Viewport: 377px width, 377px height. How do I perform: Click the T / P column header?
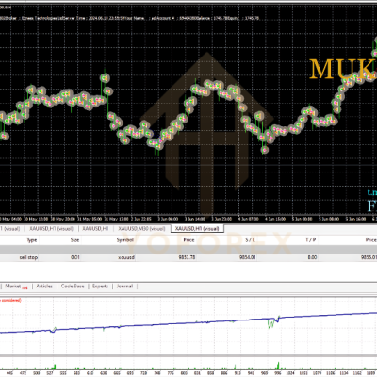pyautogui.click(x=311, y=240)
